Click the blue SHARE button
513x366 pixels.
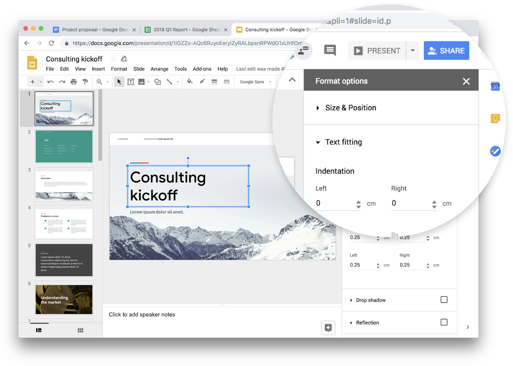tap(446, 50)
